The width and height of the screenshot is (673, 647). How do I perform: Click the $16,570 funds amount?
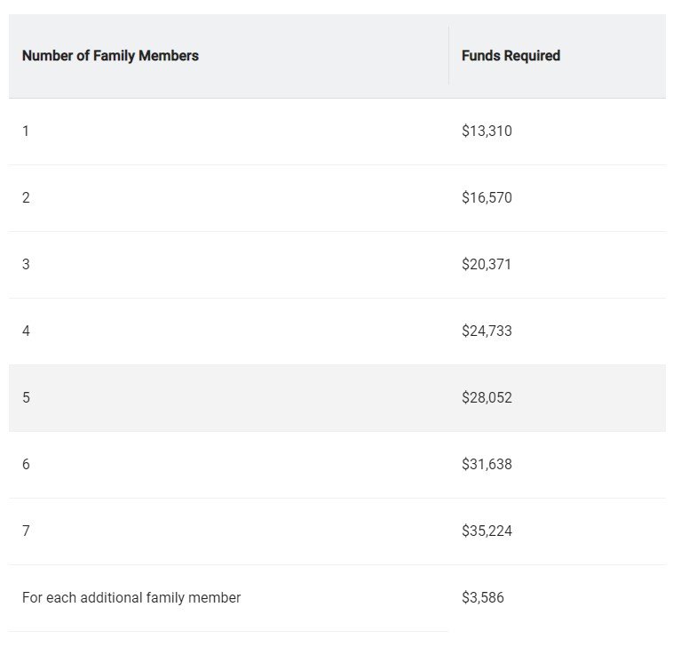point(487,198)
